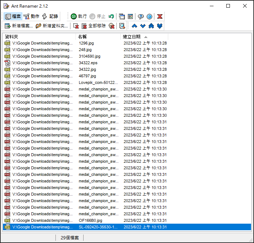Select the 1296.jpg file row

click(x=127, y=43)
